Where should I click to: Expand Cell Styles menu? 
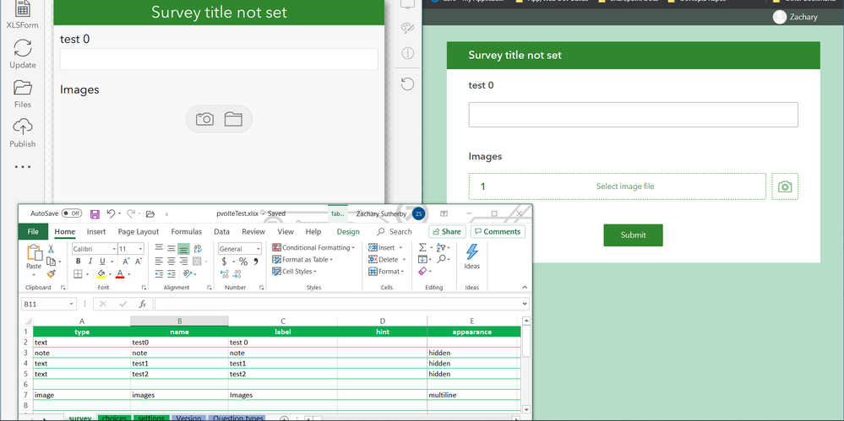point(295,272)
